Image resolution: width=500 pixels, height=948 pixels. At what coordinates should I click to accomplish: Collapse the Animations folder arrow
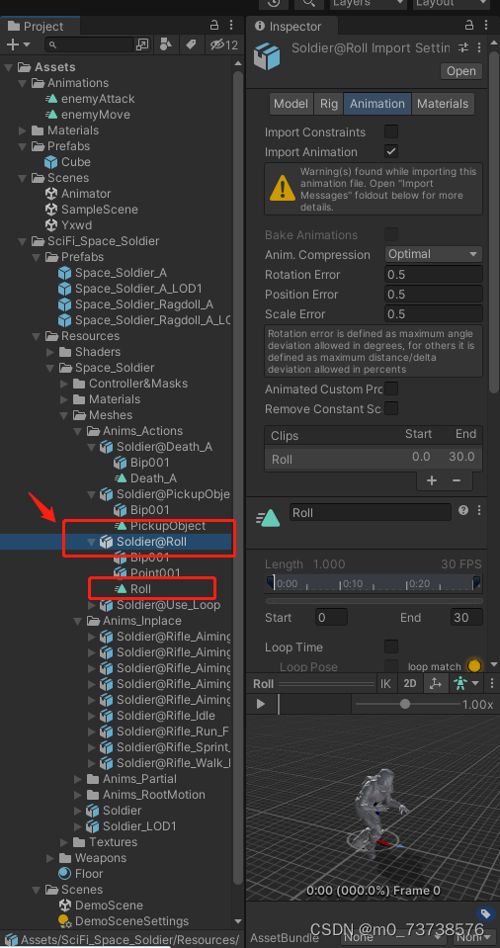pos(23,83)
